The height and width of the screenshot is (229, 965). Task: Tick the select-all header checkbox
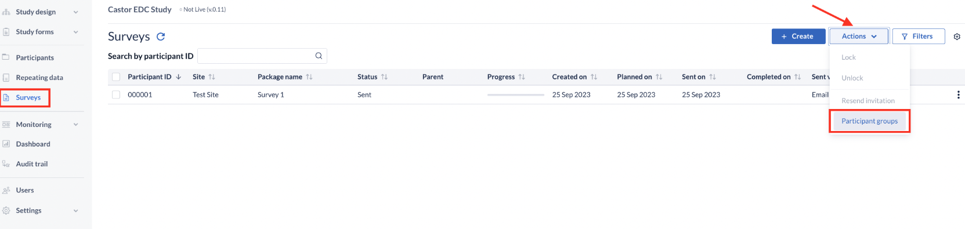coord(116,77)
